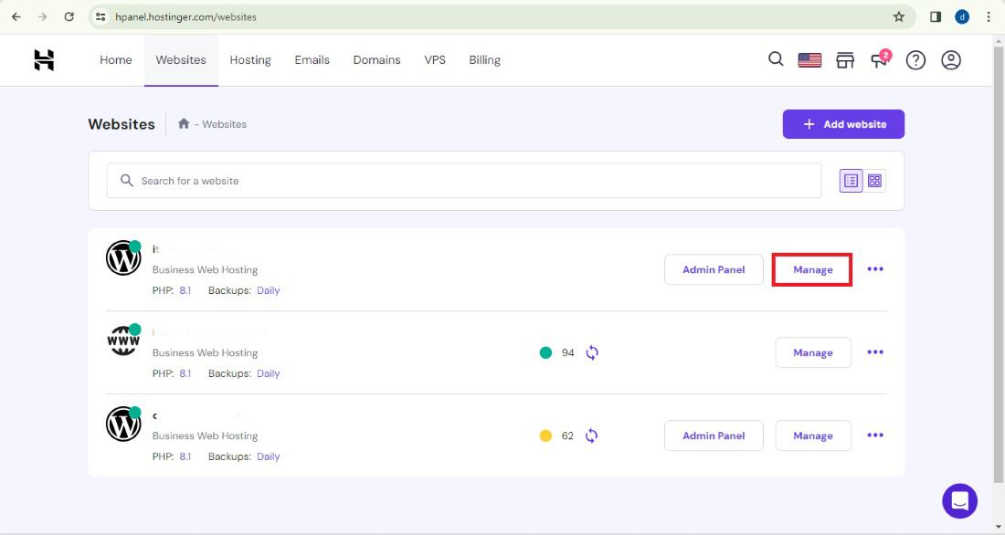The image size is (1005, 535).
Task: Switch to grid view layout
Action: tap(874, 181)
